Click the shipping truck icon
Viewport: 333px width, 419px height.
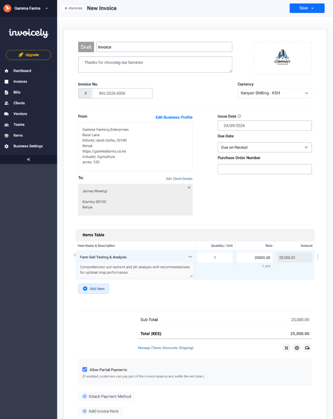coord(307,348)
